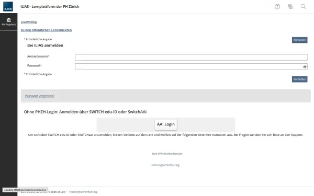The image size is (314, 196).
Task: Click the Anmeldename label
Action: 38,56
